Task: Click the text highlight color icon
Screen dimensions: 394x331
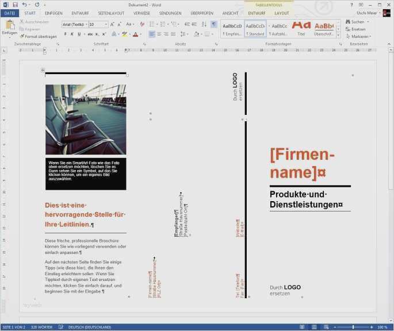Action: (125, 34)
